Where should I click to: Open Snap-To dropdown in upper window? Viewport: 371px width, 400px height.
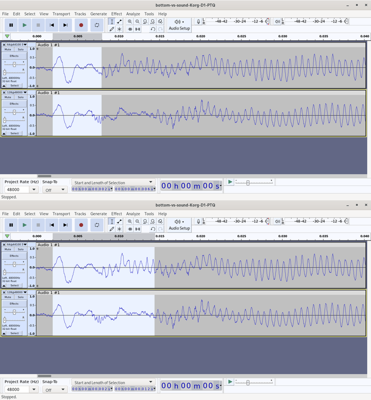(x=63, y=189)
